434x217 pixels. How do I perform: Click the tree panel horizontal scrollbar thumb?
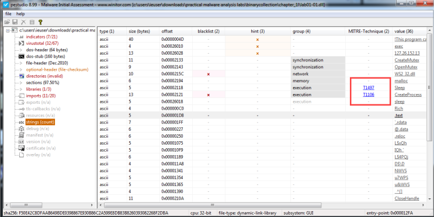click(x=26, y=205)
